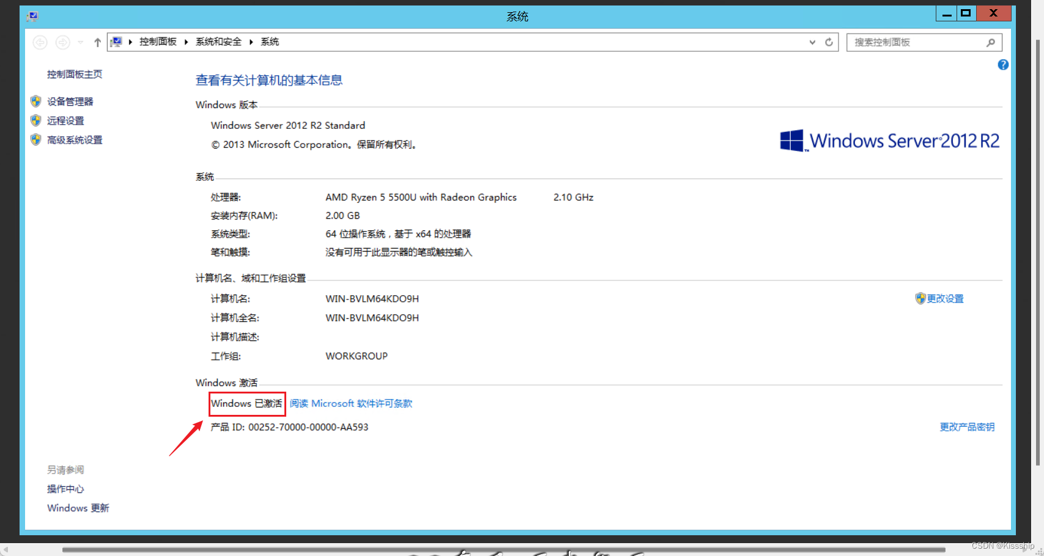This screenshot has width=1044, height=556.
Task: Expand the root breadcrumb arrow before 控制面板
Action: (130, 42)
